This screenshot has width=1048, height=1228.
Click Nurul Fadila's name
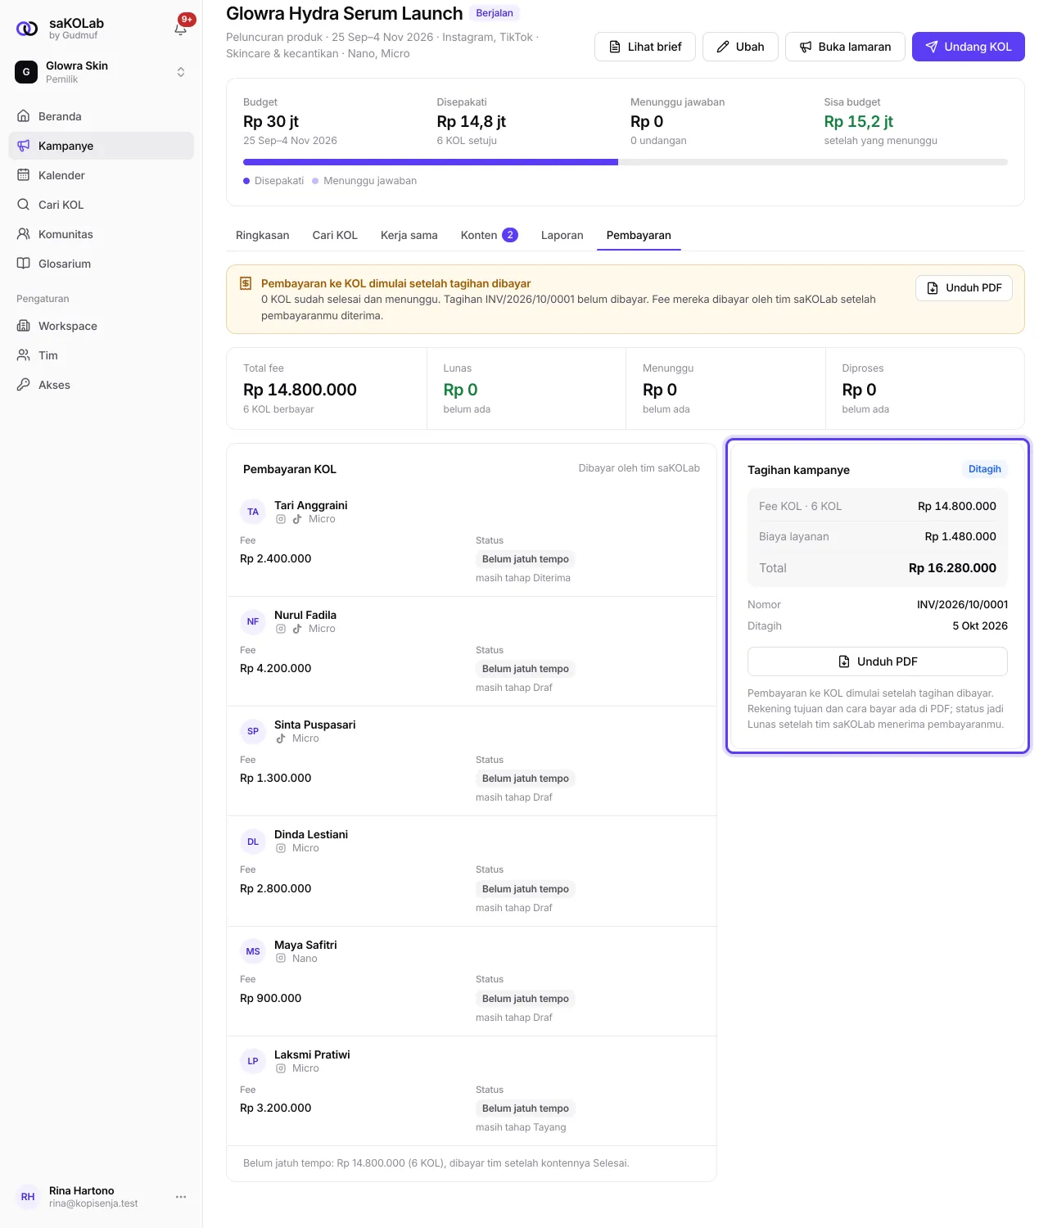click(x=305, y=615)
